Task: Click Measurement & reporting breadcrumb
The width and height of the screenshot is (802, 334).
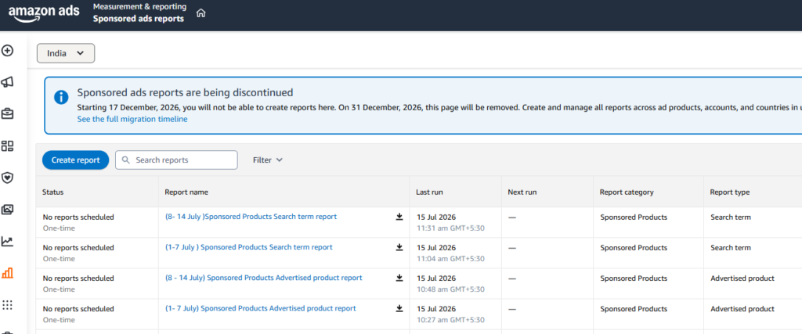Action: point(139,7)
